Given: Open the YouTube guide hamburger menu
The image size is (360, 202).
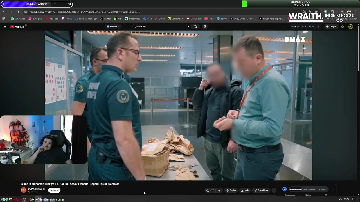Looking at the screenshot, I should point(5,27).
